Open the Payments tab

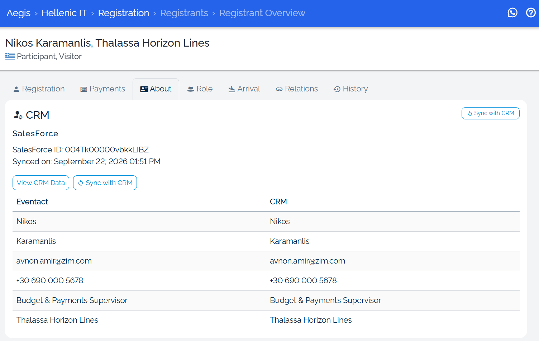[103, 89]
